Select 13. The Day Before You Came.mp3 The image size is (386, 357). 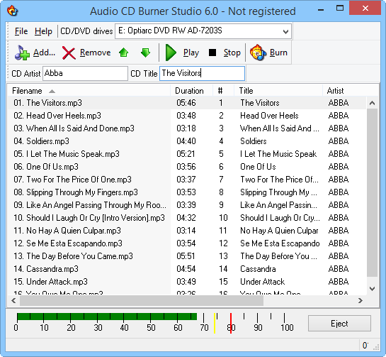187,256
